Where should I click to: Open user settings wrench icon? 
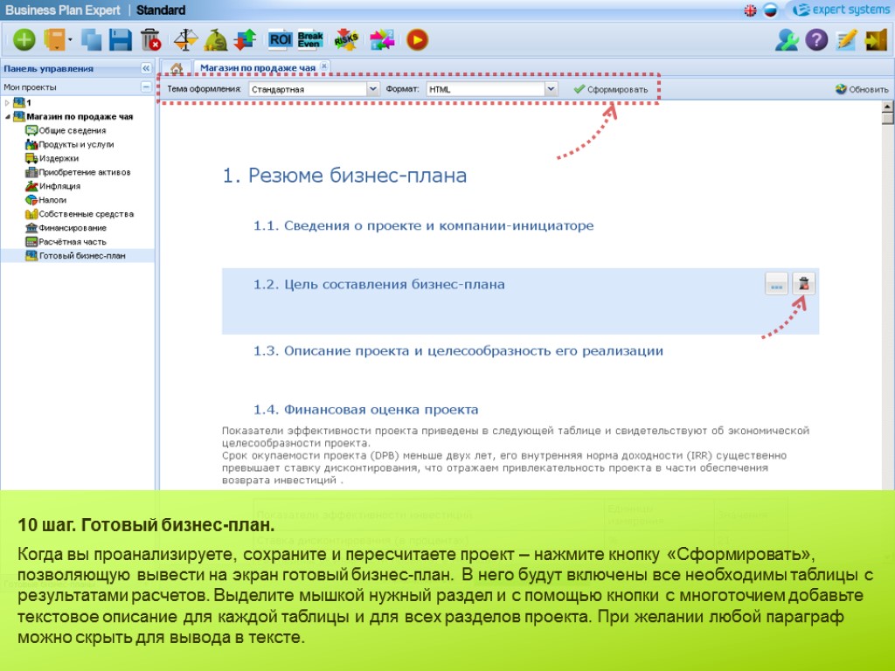787,40
